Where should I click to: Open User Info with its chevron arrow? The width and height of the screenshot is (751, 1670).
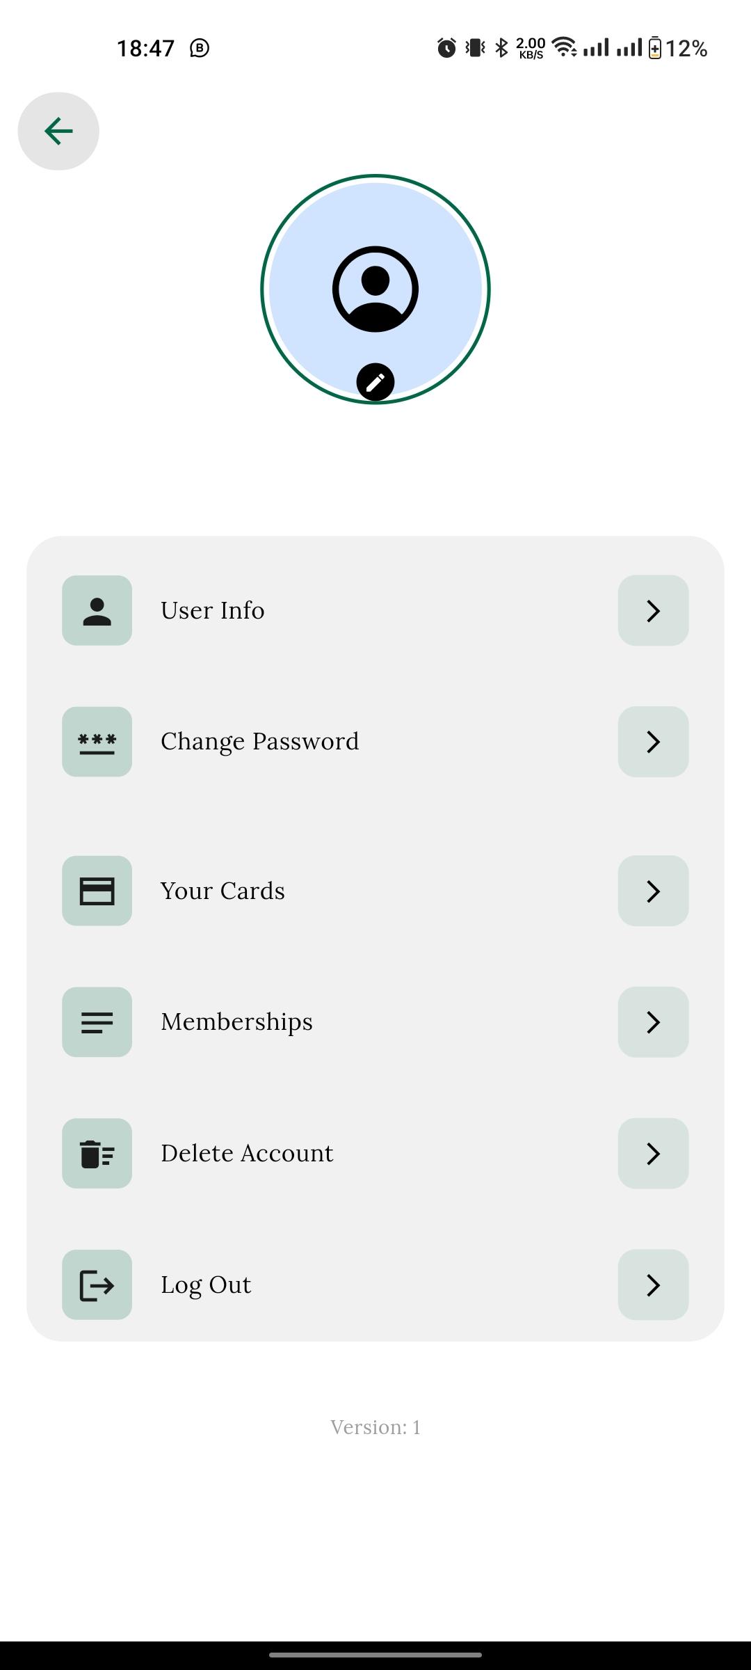click(x=654, y=610)
